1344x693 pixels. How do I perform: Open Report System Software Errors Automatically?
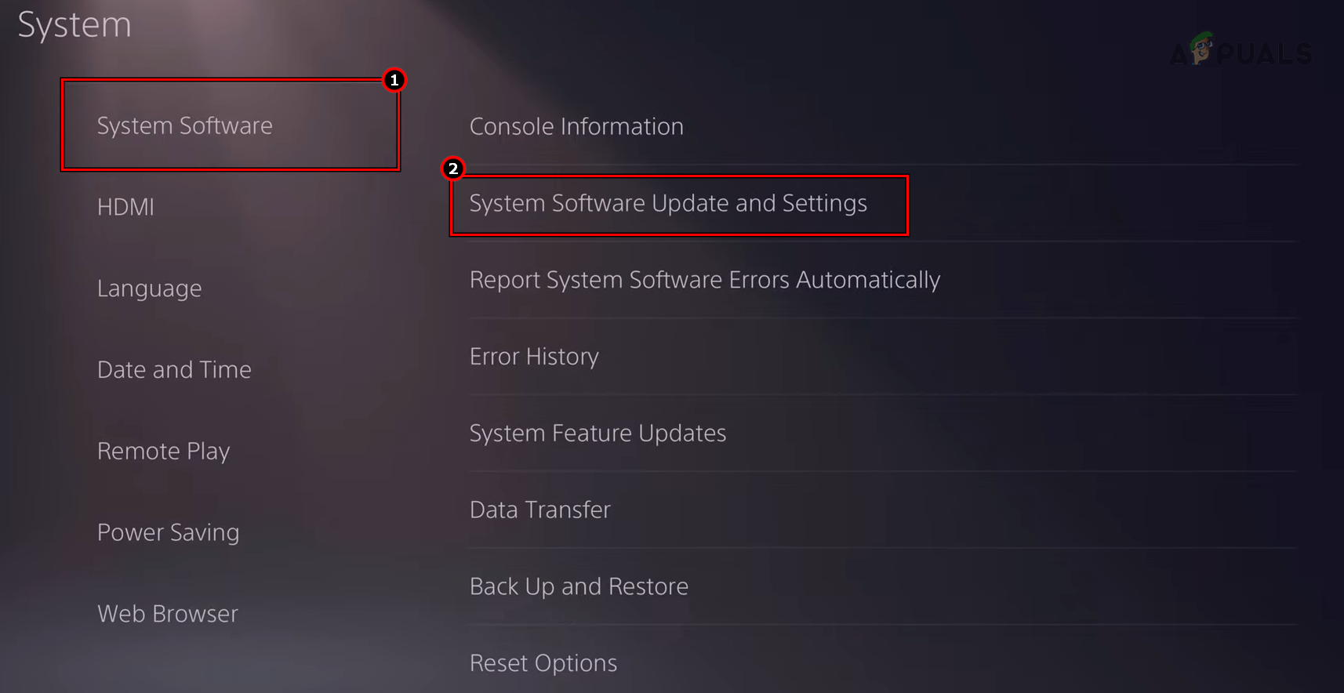tap(704, 280)
